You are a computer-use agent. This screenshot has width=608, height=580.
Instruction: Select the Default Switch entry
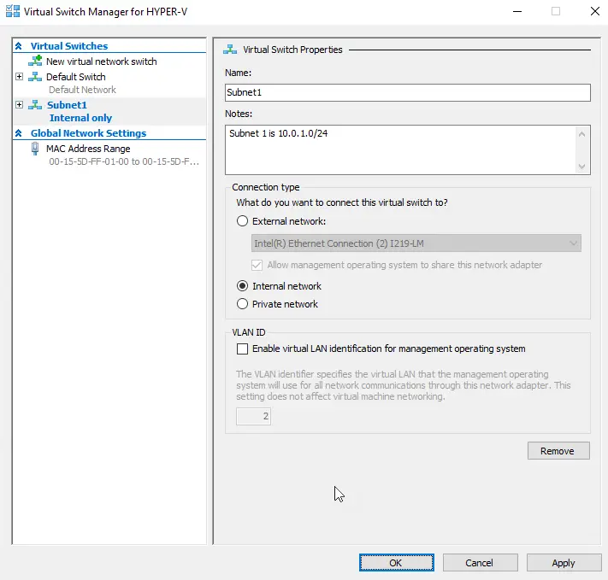coord(75,77)
